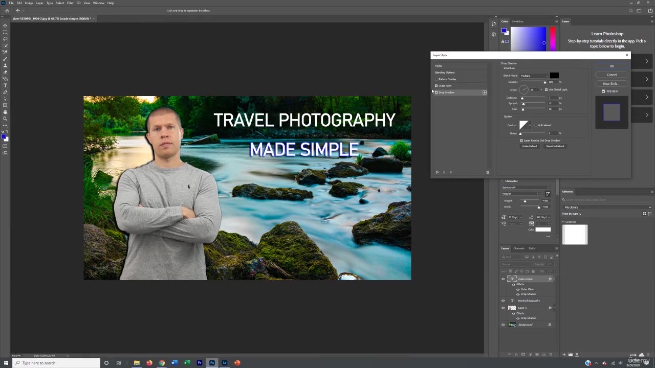The height and width of the screenshot is (368, 655).
Task: Click the Graphics library thumbnail
Action: (x=575, y=235)
